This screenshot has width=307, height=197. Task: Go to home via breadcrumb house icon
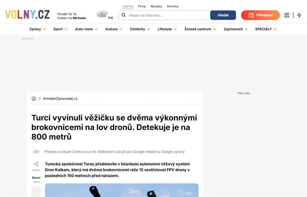coord(34,99)
